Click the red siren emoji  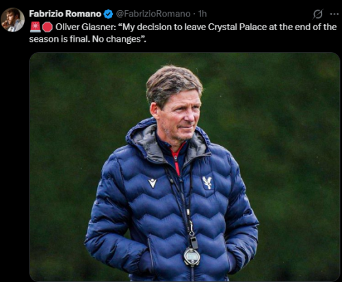click(x=35, y=27)
